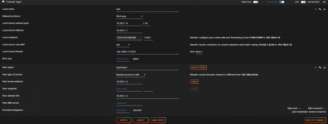The image size is (328, 124).
Task: Click the Last handshake status text
Action: tap(309, 112)
